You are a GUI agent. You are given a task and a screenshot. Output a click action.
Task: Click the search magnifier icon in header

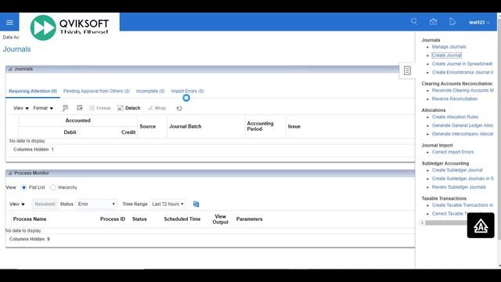(x=414, y=21)
